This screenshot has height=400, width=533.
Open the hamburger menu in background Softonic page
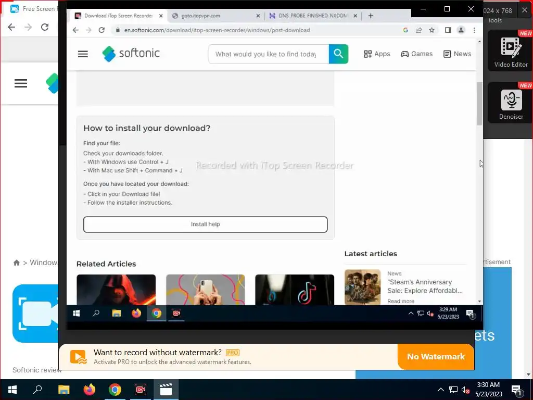(21, 83)
